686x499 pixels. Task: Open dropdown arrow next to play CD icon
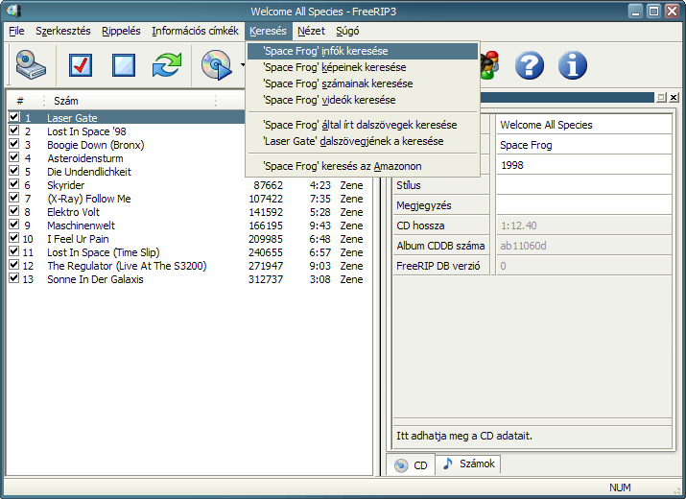(x=242, y=65)
